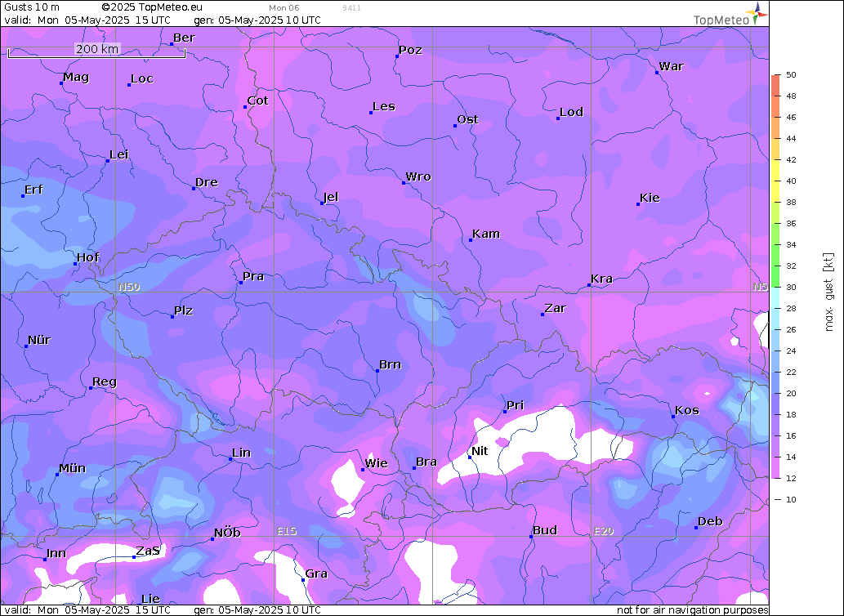
Task: Click the '200 km' scale bar label
Action: [97, 49]
